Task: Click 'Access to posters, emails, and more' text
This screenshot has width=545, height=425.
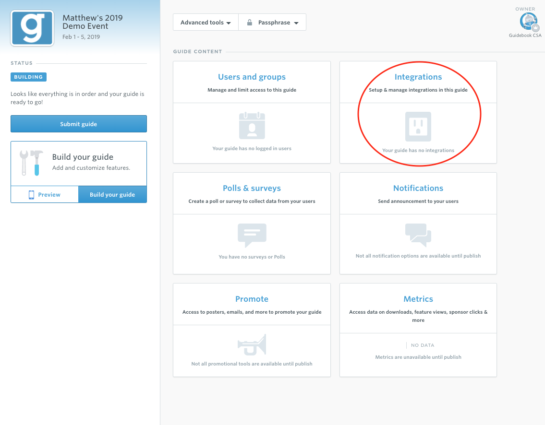Action: tap(252, 312)
